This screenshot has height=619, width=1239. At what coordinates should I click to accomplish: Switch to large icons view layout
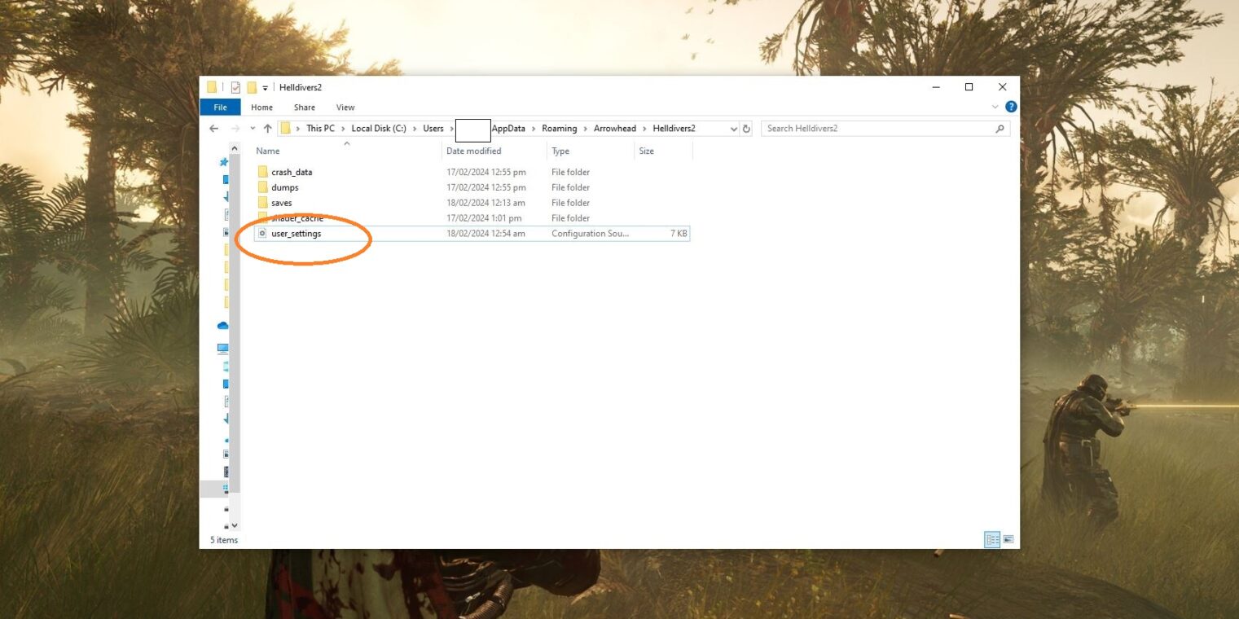tap(1008, 539)
